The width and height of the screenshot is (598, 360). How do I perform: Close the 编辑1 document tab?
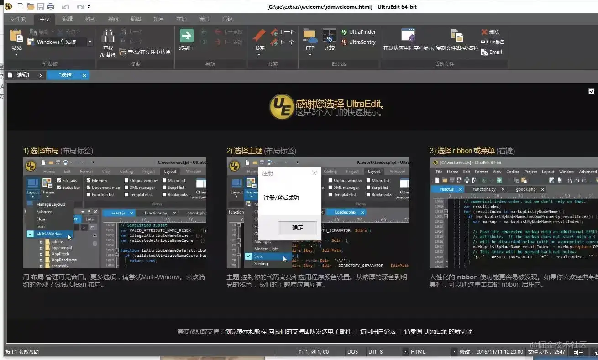(x=41, y=76)
